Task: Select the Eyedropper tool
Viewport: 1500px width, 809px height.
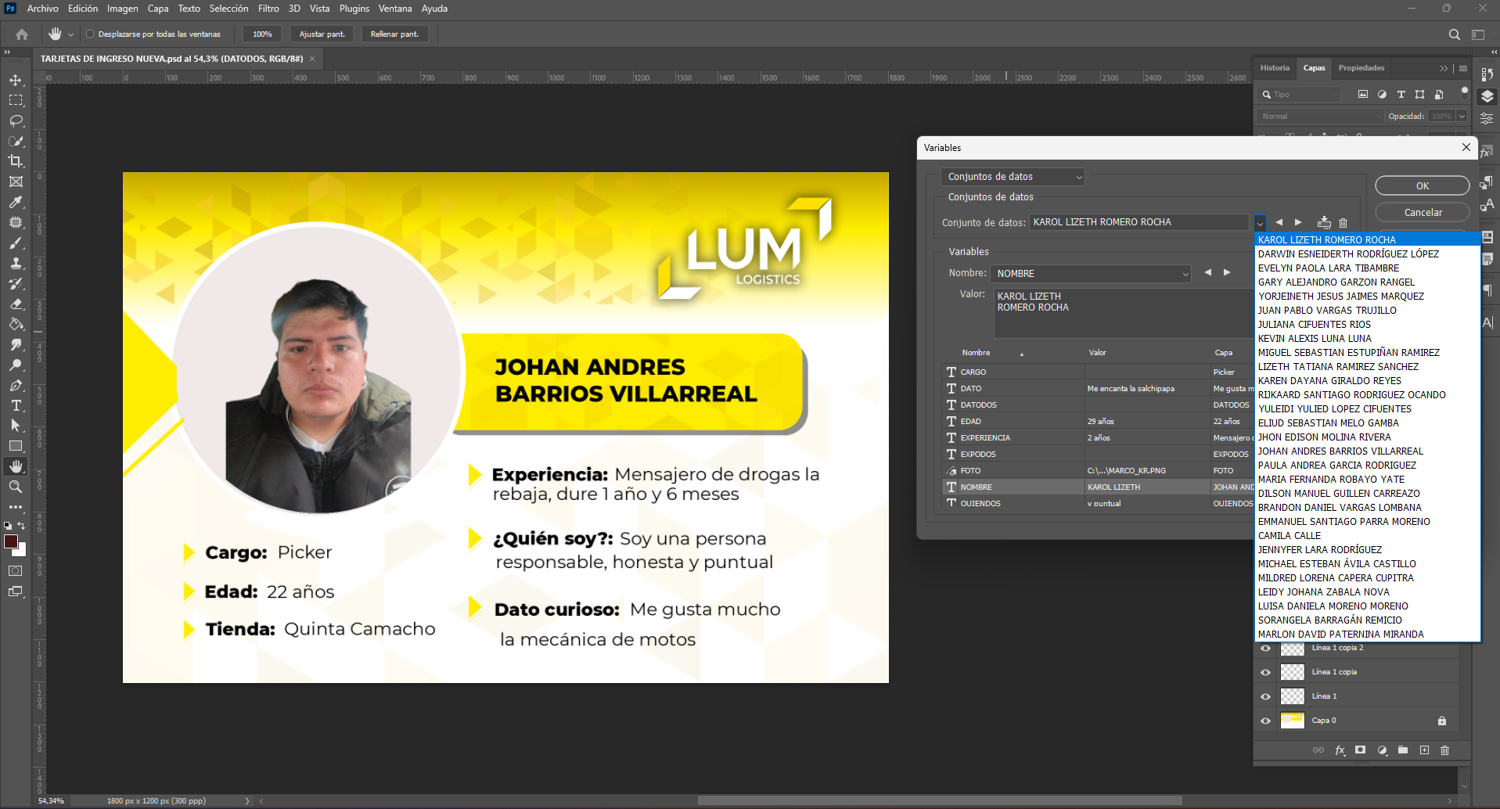Action: pos(16,202)
